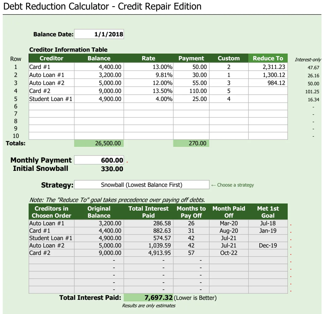This screenshot has width=324, height=314.
Task: Select the payment cell 50.00
Action: [x=191, y=67]
